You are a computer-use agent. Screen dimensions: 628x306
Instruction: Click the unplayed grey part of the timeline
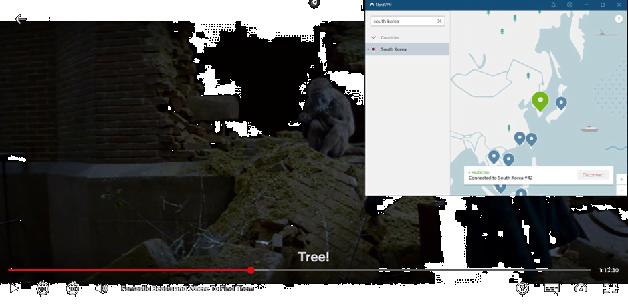coord(423,270)
